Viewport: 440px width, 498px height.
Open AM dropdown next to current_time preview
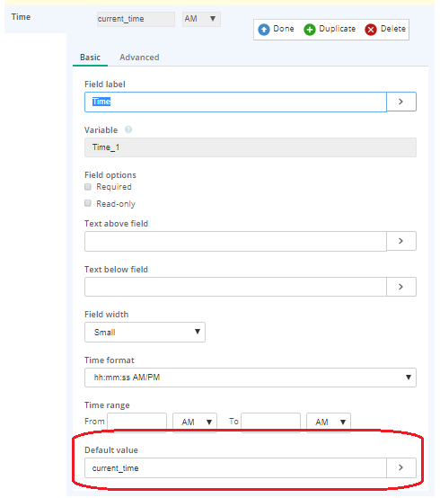(x=201, y=19)
